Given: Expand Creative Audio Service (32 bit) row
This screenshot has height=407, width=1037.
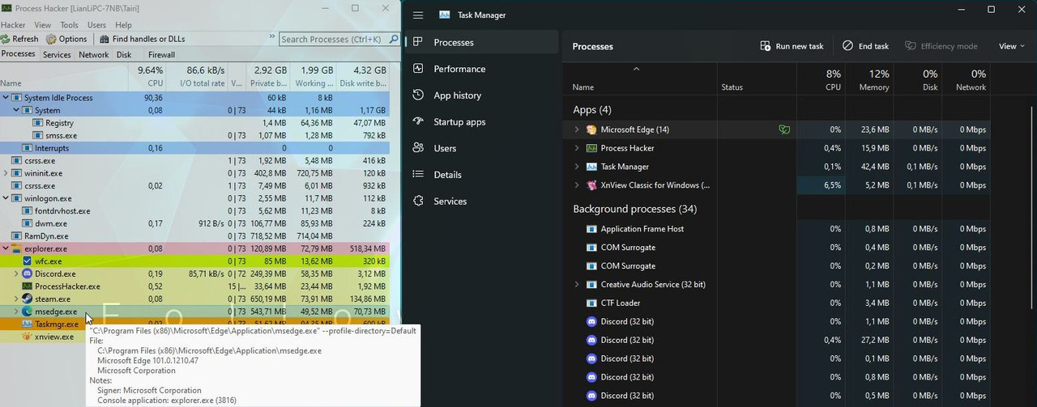Looking at the screenshot, I should 577,285.
